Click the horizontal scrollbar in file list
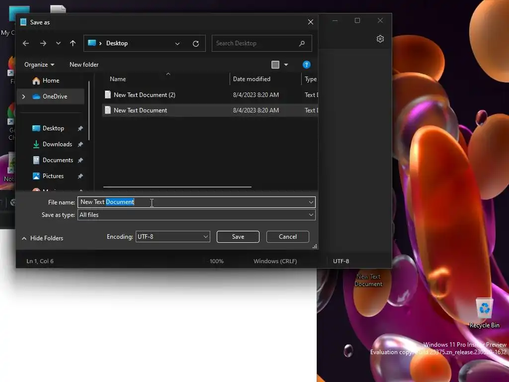 (x=177, y=187)
